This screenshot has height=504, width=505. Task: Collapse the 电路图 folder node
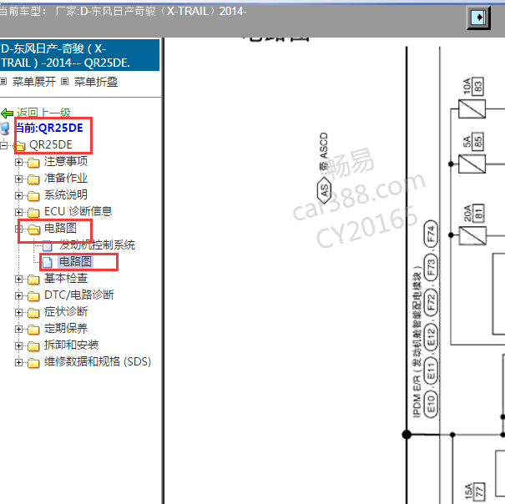point(18,229)
